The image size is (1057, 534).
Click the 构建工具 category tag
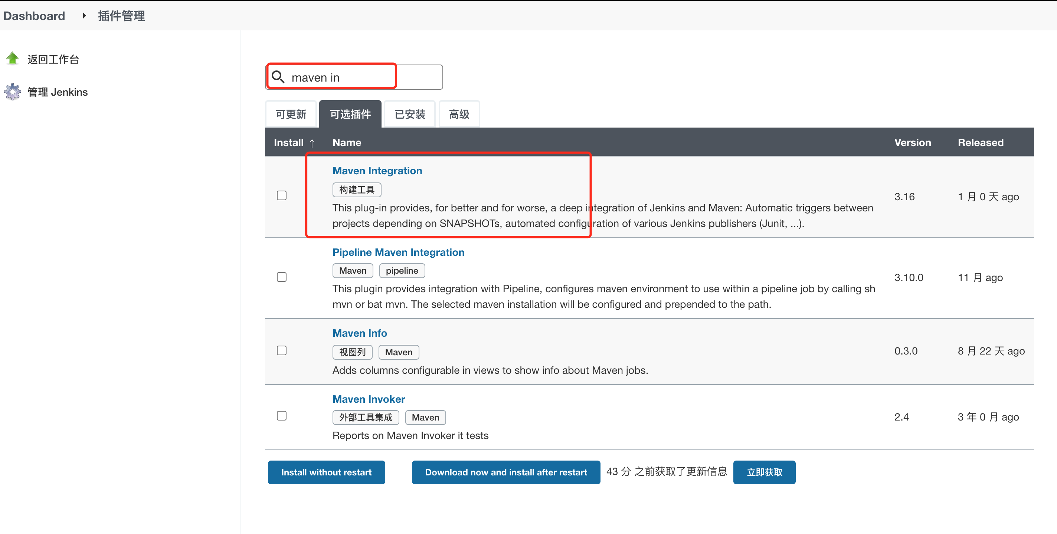point(357,189)
